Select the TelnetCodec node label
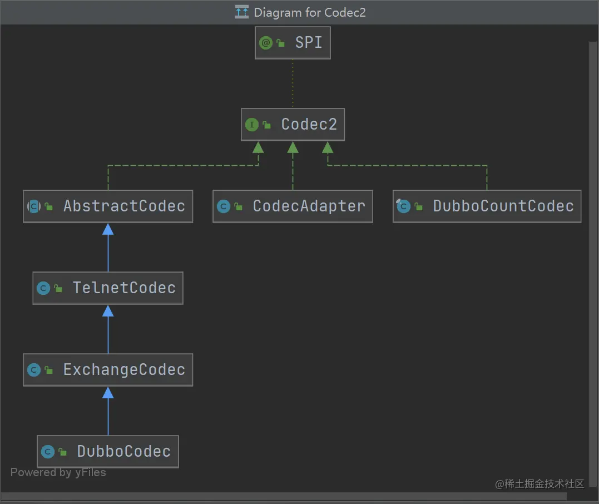This screenshot has height=504, width=599. tap(124, 288)
